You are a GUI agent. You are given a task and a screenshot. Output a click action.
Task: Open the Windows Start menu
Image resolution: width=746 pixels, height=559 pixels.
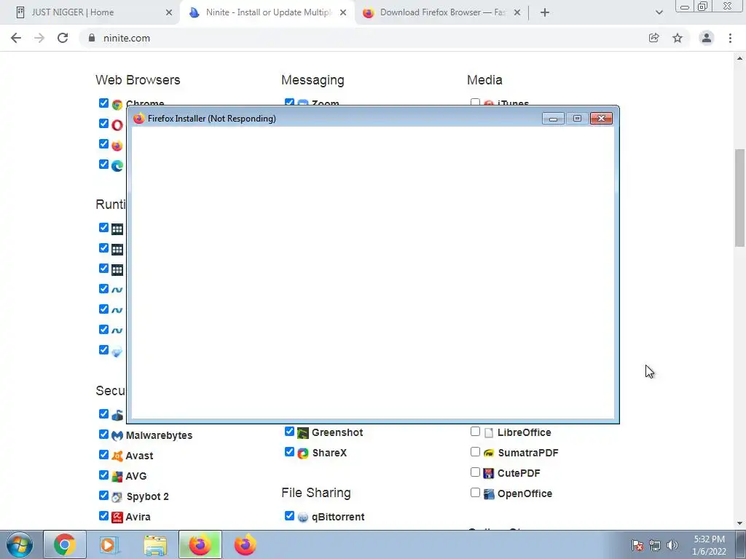pyautogui.click(x=20, y=544)
